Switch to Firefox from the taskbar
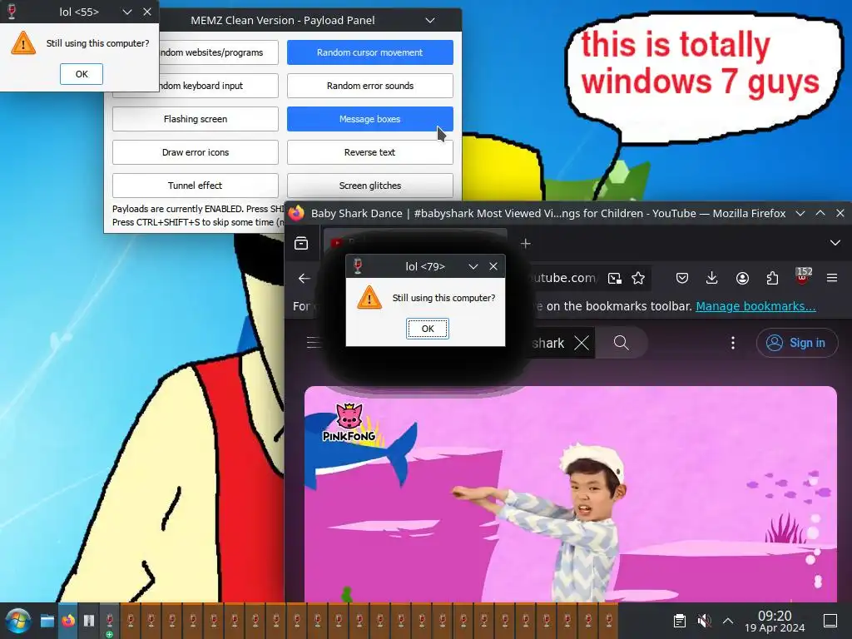The height and width of the screenshot is (639, 852). pos(68,621)
